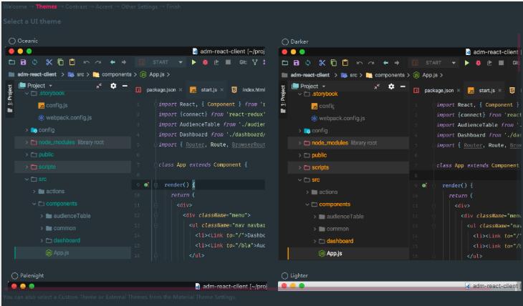The width and height of the screenshot is (523, 306).
Task: Click the Project settings gear in Oceanic preview
Action: tap(113, 86)
